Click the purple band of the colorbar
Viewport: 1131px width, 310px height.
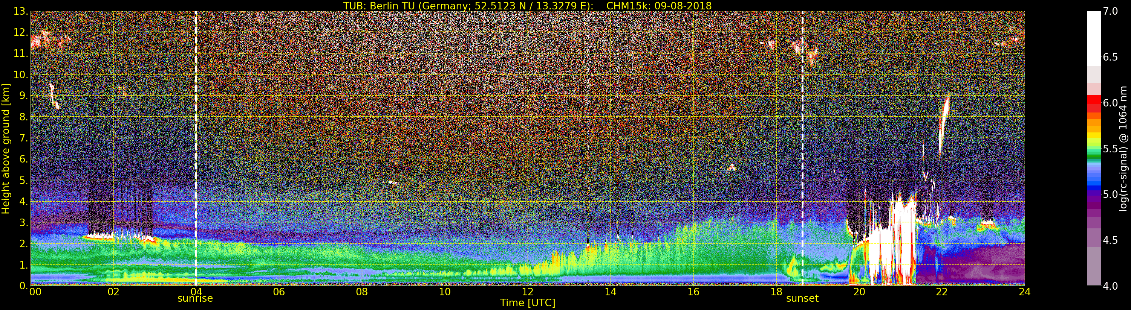[1094, 199]
